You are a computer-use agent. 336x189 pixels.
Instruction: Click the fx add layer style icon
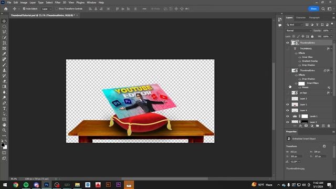coord(300,126)
